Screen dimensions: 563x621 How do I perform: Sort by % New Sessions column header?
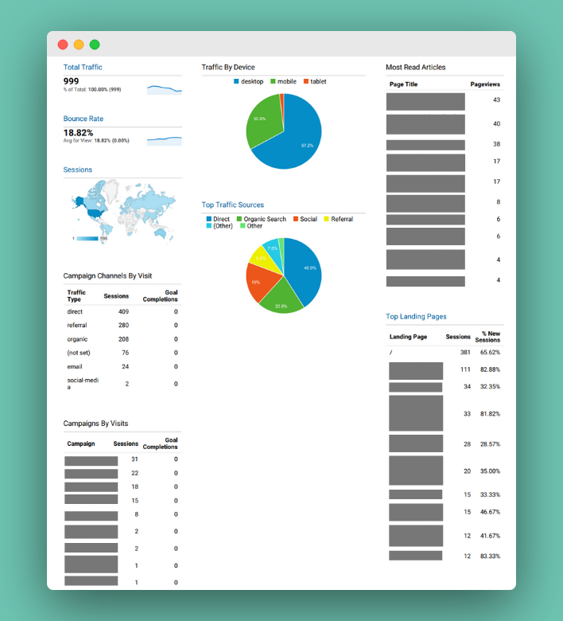(x=487, y=337)
